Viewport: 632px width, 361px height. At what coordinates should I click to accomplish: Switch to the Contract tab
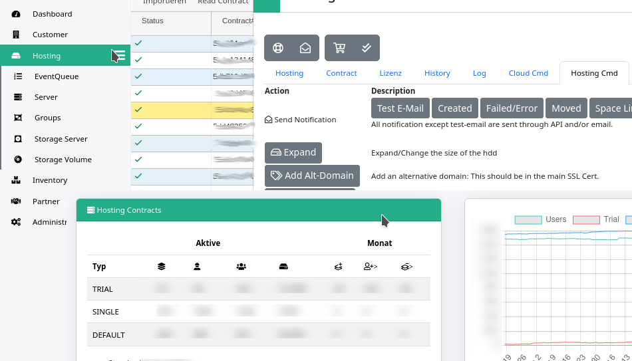pyautogui.click(x=341, y=73)
